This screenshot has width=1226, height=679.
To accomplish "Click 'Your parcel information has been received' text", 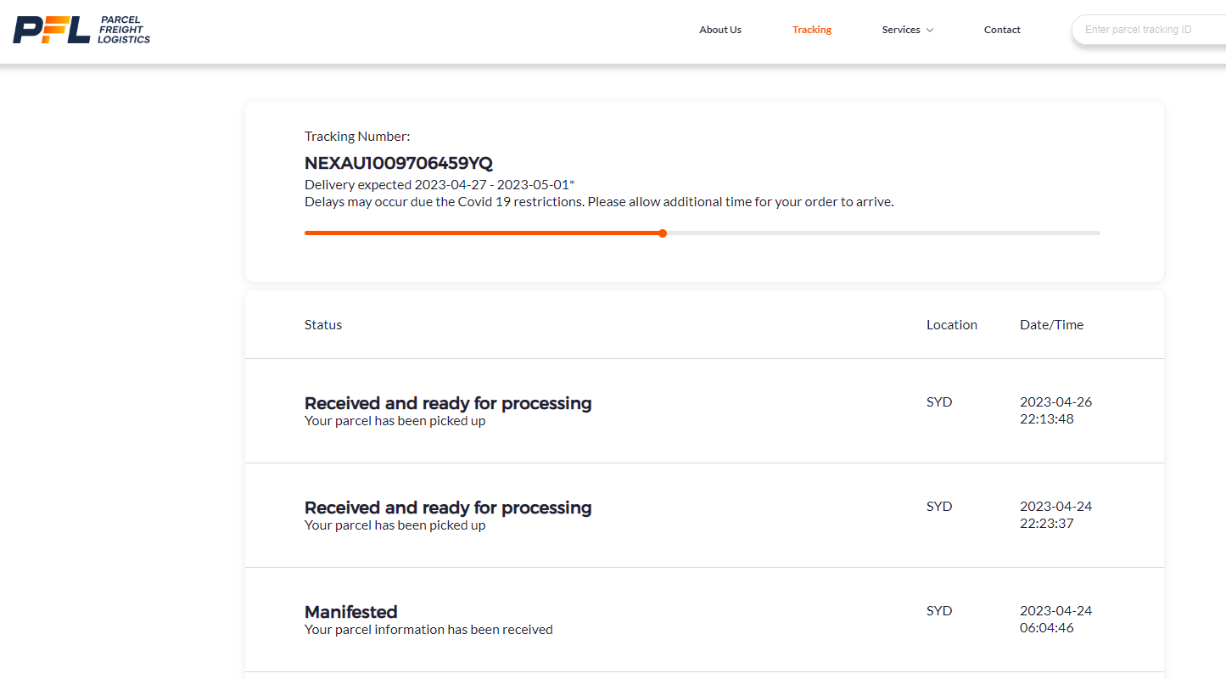I will pos(428,630).
